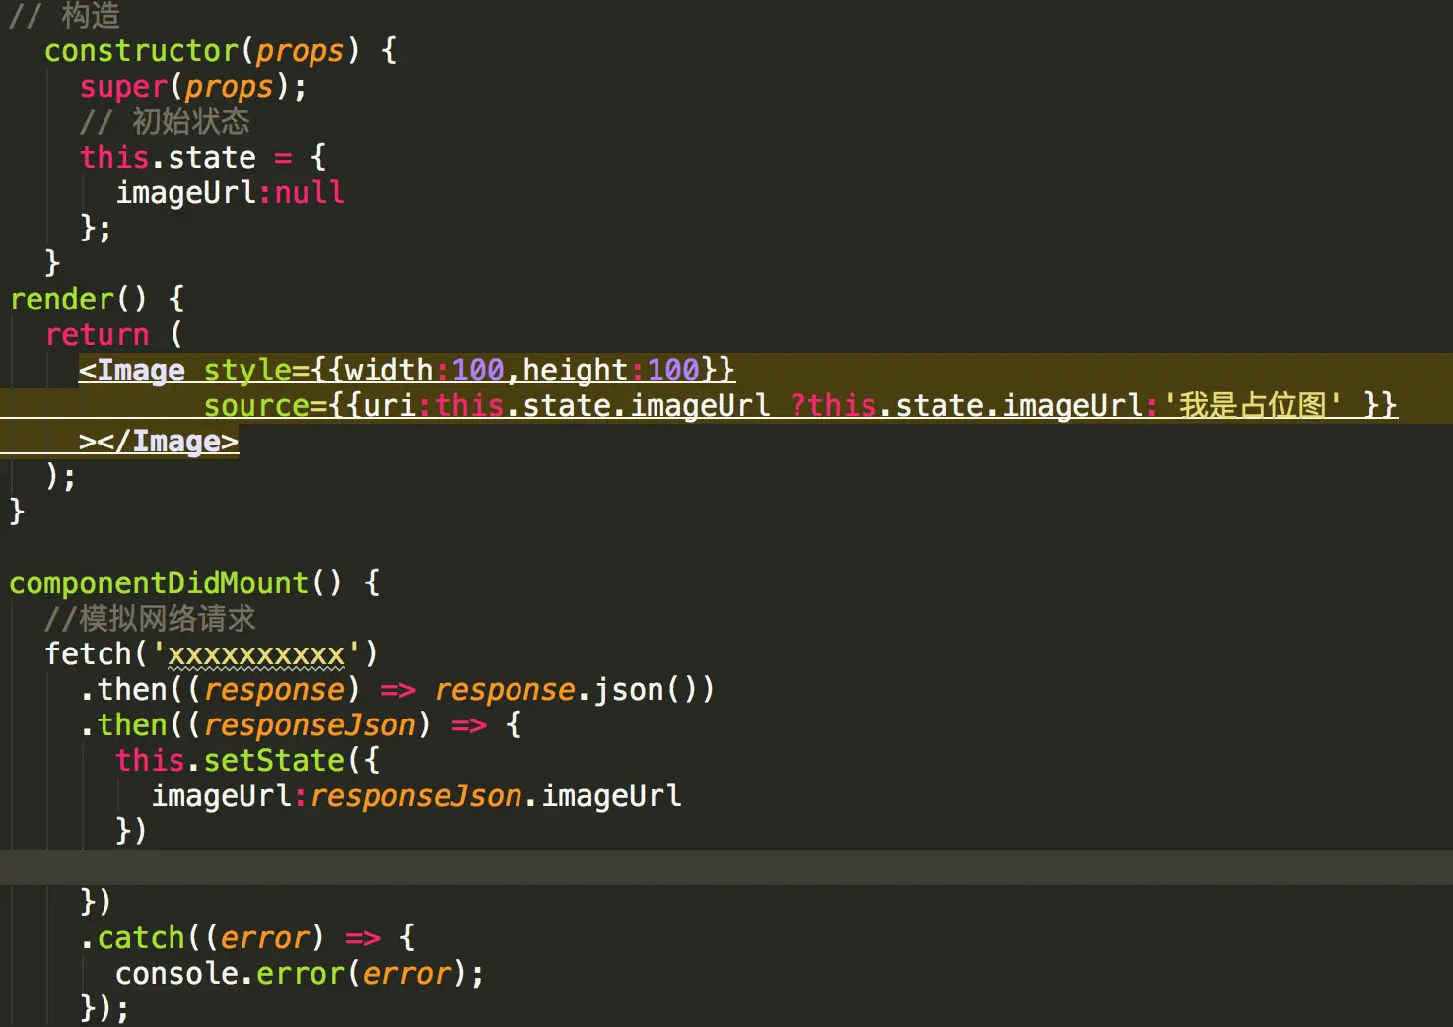1453x1027 pixels.
Task: Click the 'return' keyword
Action: tap(98, 334)
